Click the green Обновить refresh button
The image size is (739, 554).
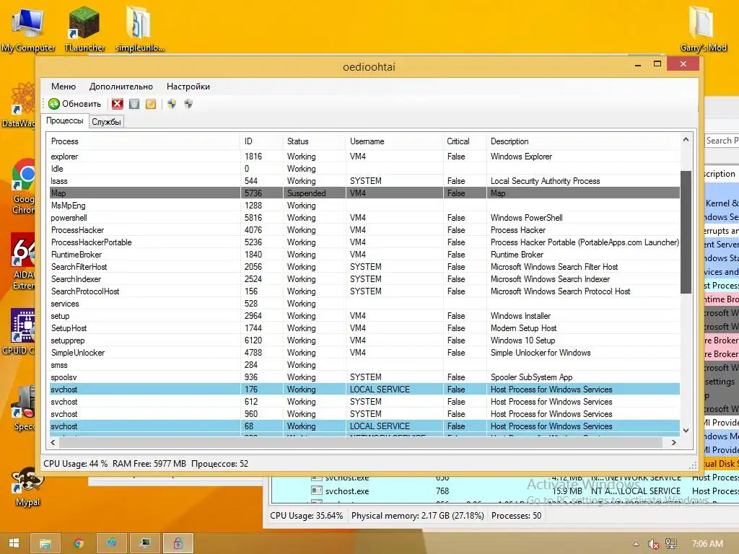tap(74, 104)
